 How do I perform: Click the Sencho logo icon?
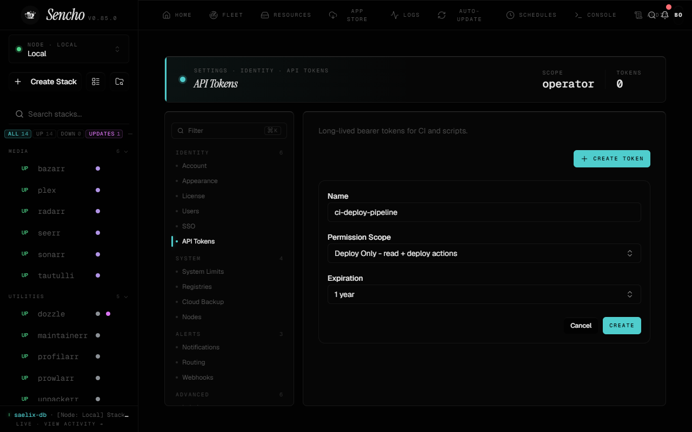(30, 15)
